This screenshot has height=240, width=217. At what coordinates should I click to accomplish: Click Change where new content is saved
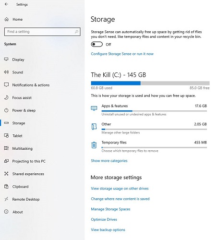[120, 199]
